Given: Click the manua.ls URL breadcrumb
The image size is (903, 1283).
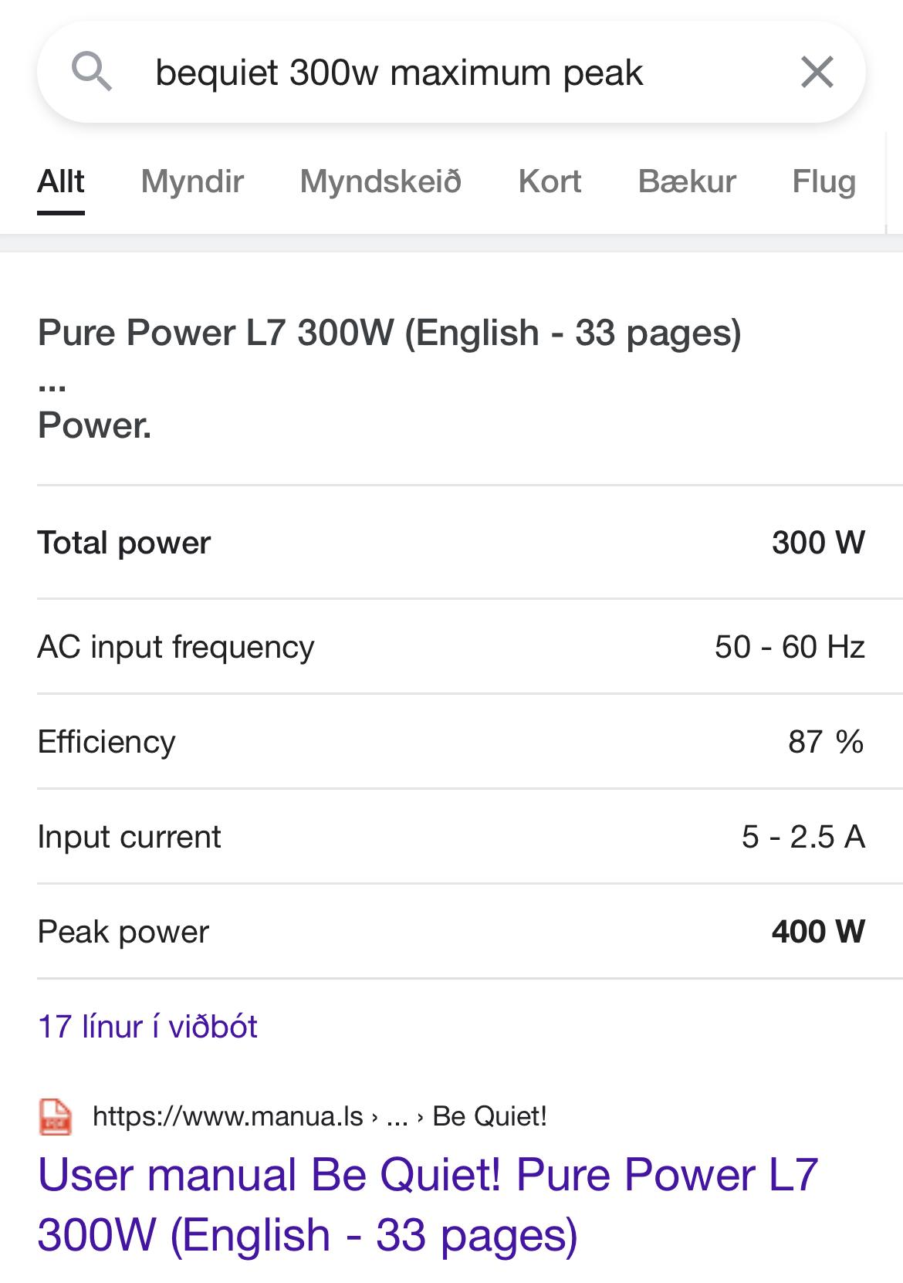Looking at the screenshot, I should tap(228, 1116).
